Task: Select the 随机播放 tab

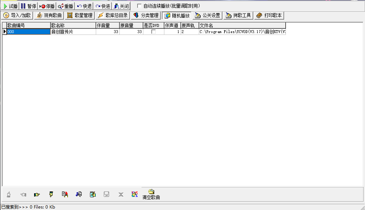Action: pos(177,16)
